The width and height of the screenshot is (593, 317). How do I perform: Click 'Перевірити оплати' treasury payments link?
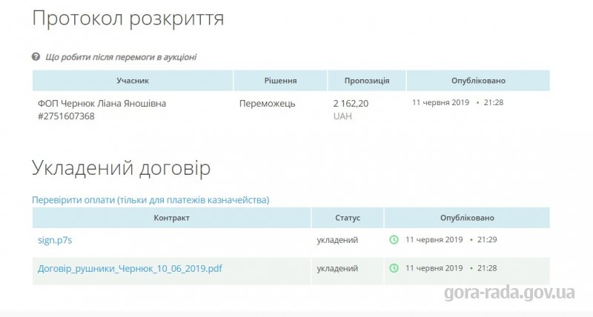tap(150, 199)
